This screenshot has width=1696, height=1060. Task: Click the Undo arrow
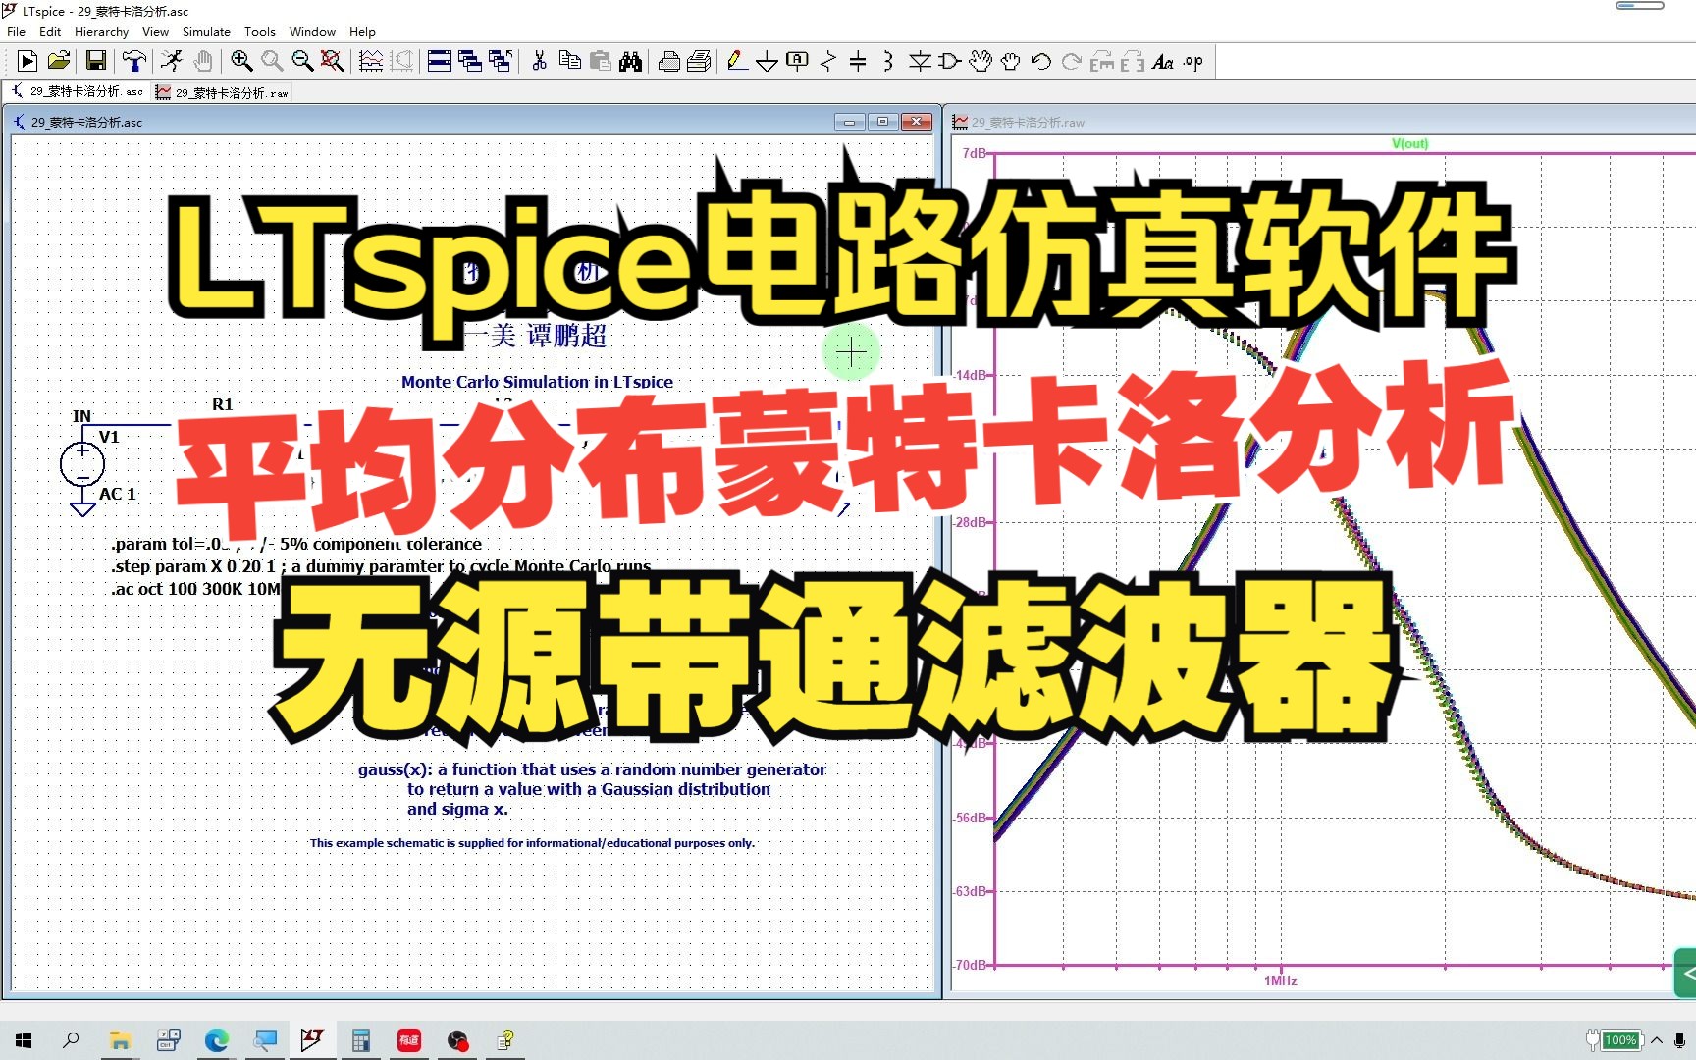(x=1041, y=62)
